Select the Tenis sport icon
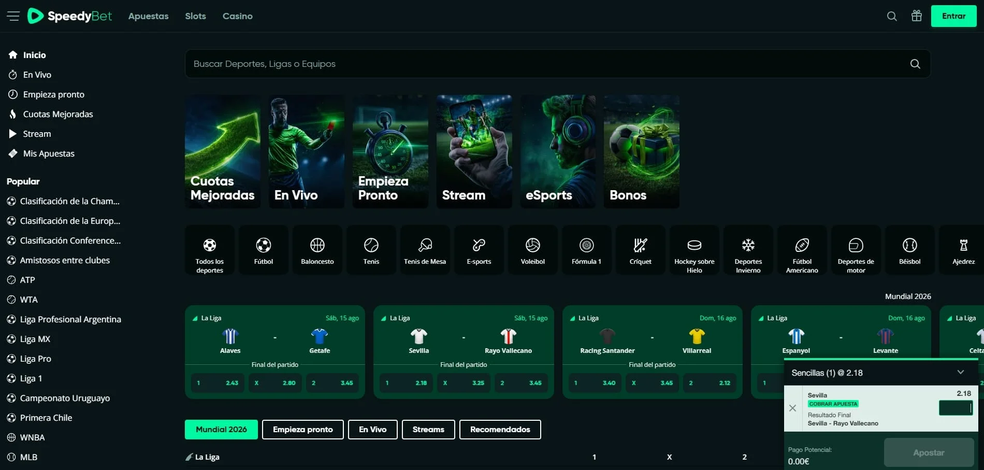Image resolution: width=984 pixels, height=470 pixels. click(371, 250)
